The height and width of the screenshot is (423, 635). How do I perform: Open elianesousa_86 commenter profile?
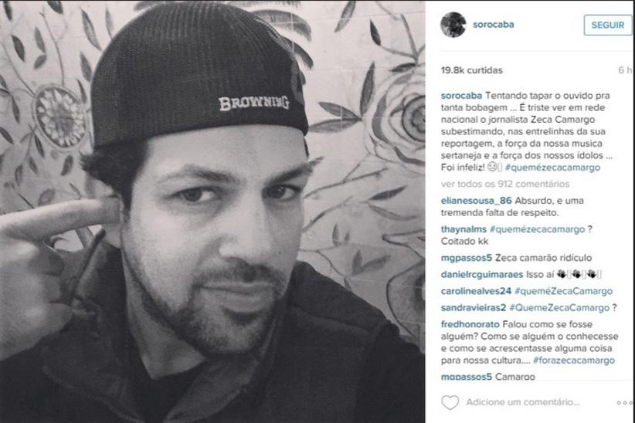tap(476, 201)
